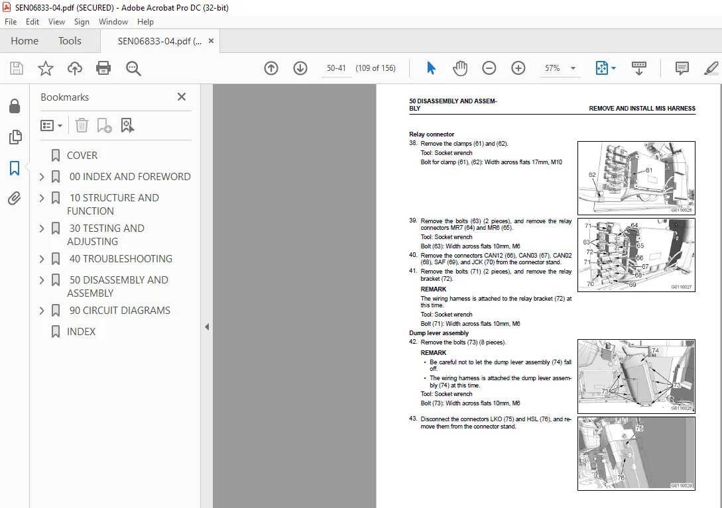This screenshot has height=508, width=722.
Task: Expand 90 CIRCUIT DIAGRAMS bookmark
Action: pyautogui.click(x=42, y=311)
